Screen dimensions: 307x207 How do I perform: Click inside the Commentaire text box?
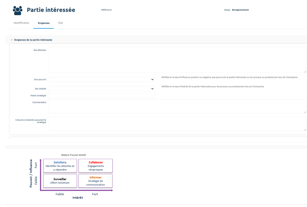[176, 106]
